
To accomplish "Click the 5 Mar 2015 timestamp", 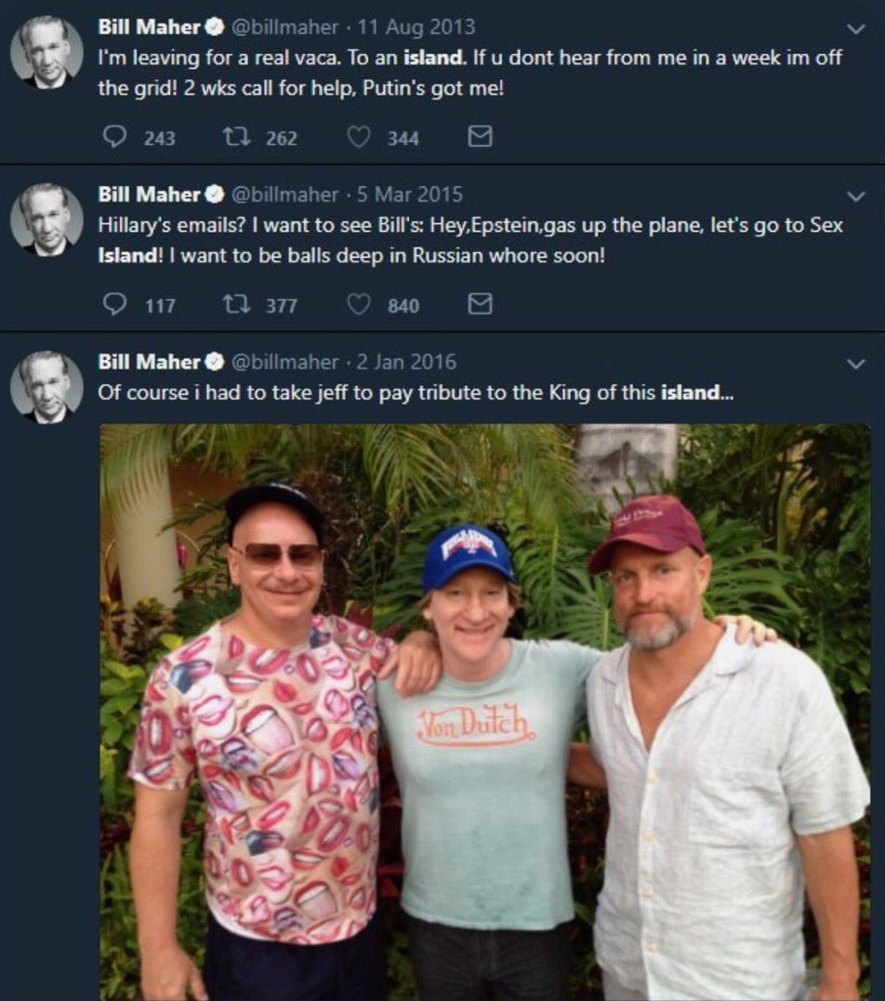I will [x=410, y=194].
